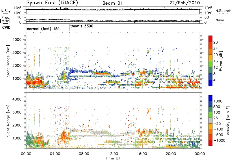Pick the Velocity segment between -100 and -25
This screenshot has height=160, width=231.
point(210,126)
